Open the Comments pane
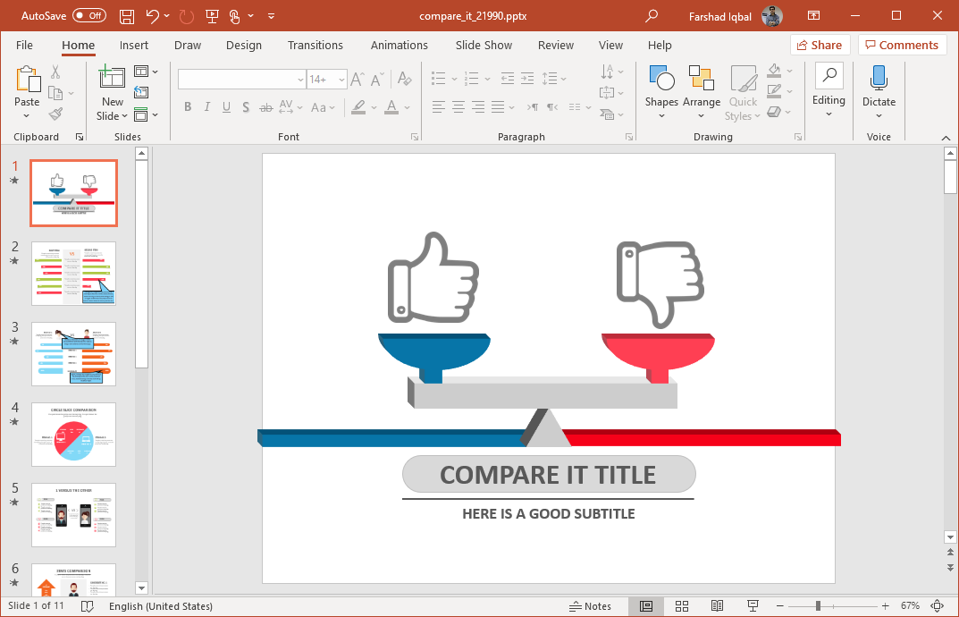This screenshot has width=959, height=617. pos(902,45)
